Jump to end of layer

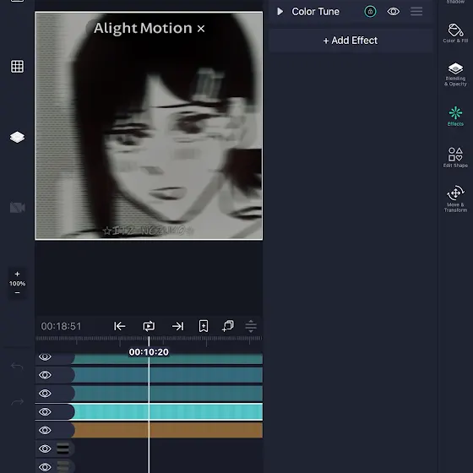(177, 326)
